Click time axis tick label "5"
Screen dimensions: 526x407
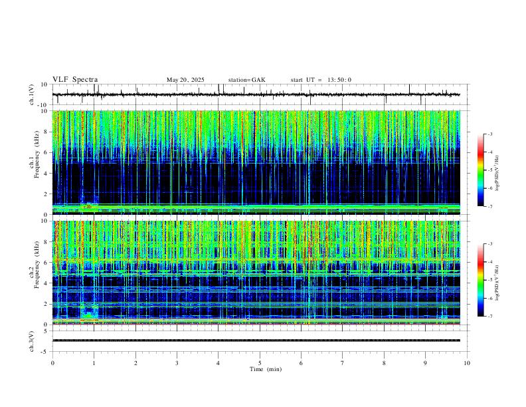(260, 363)
